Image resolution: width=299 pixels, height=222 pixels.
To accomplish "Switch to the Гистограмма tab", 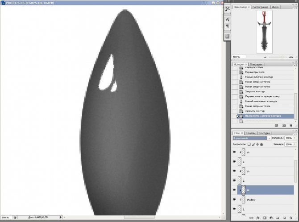I will [260, 7].
